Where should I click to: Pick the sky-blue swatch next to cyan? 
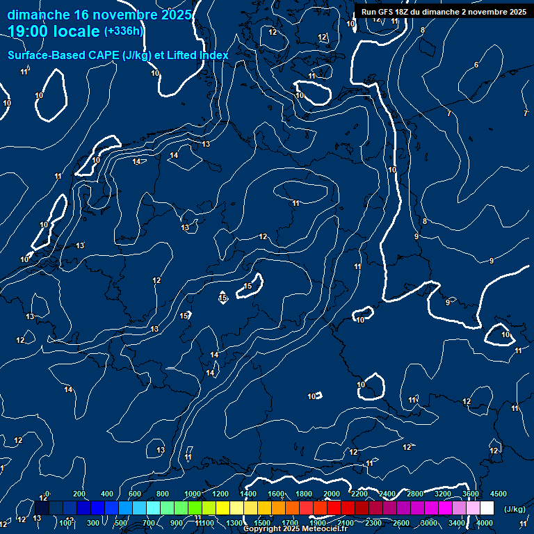(139, 508)
